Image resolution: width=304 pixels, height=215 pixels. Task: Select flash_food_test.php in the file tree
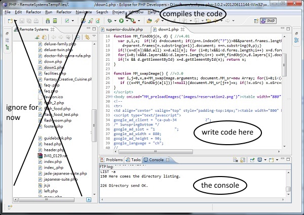pos(58,114)
